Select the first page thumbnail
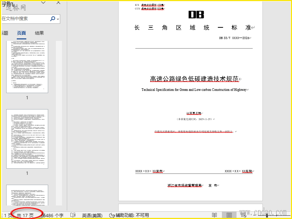The image size is (292, 219). point(27,67)
